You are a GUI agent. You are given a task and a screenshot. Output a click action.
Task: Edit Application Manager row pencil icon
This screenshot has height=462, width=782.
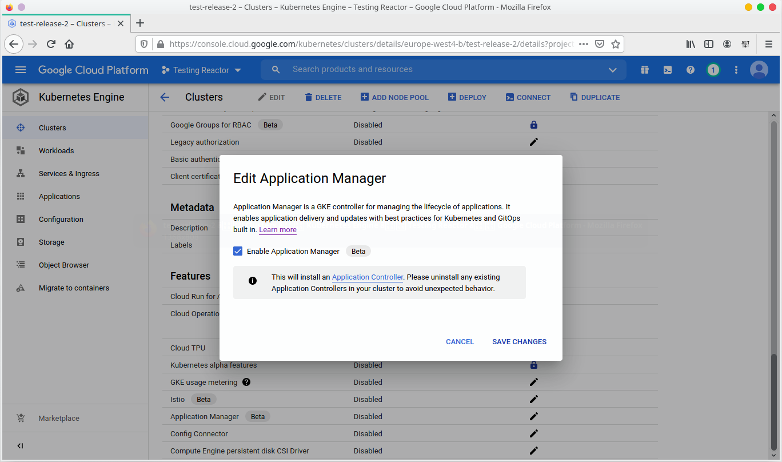click(x=534, y=416)
